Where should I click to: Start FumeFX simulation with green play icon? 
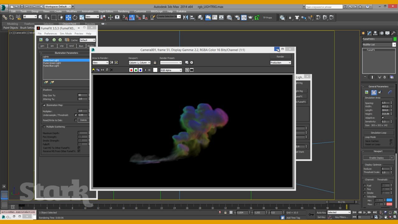pos(54,40)
